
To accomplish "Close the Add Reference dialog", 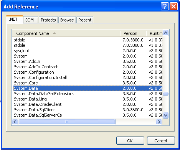I will click(x=173, y=6).
